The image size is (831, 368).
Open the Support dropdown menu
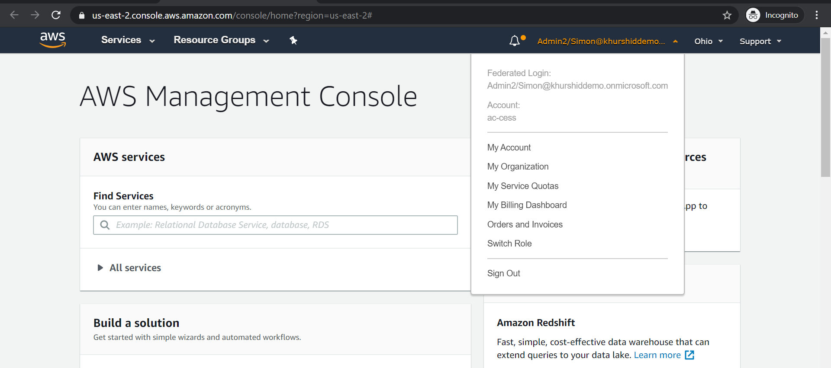760,41
